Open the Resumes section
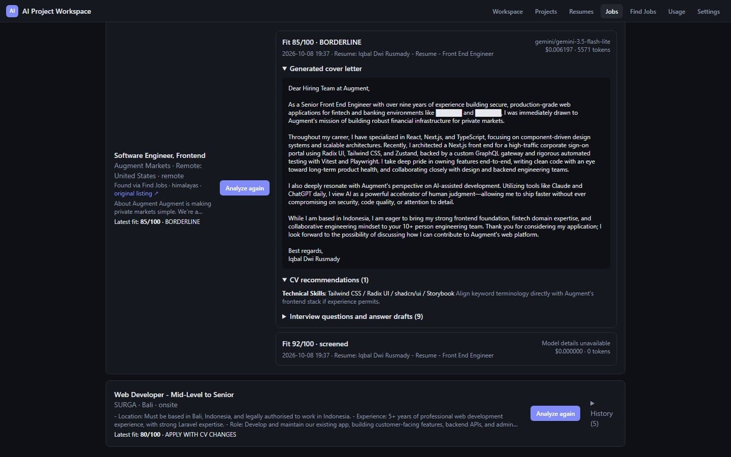This screenshot has width=731, height=457. 581,11
